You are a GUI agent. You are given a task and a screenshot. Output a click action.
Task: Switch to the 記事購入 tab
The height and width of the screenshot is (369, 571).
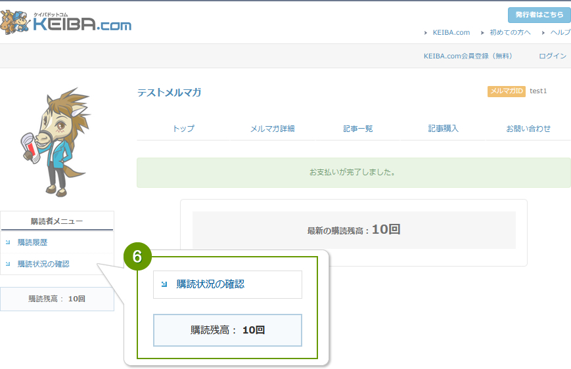[443, 129]
